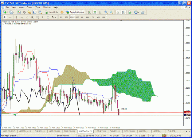Viewport: 192px width, 138px height.
Task: Switch chart to line chart style
Action: tap(100, 12)
